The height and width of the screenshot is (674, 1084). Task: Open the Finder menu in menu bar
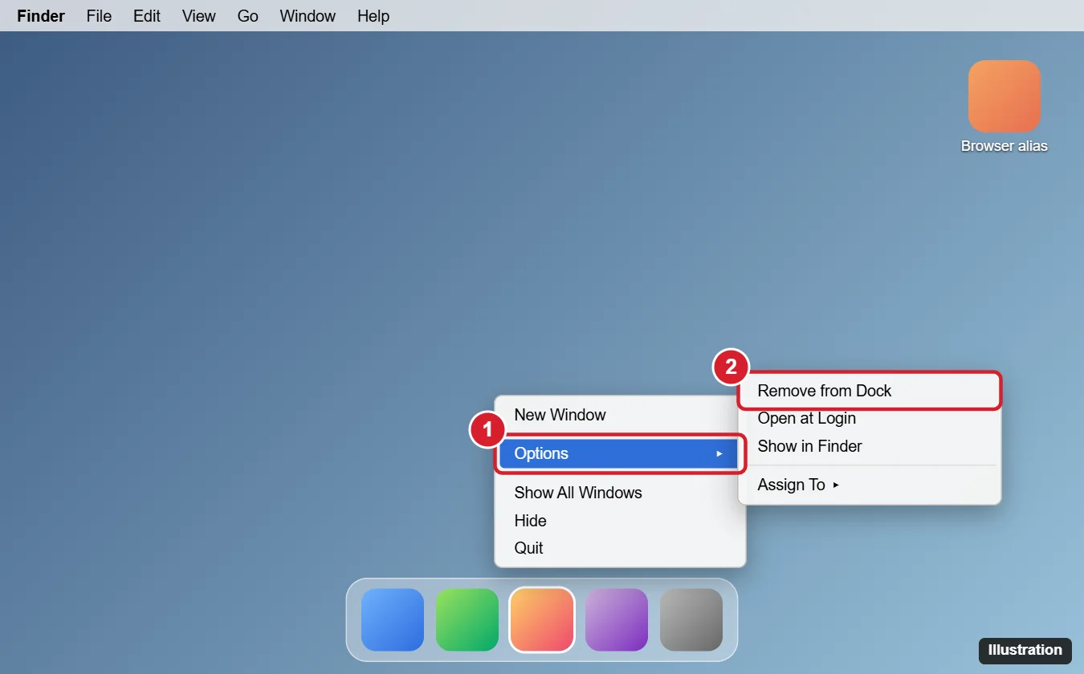pyautogui.click(x=41, y=16)
